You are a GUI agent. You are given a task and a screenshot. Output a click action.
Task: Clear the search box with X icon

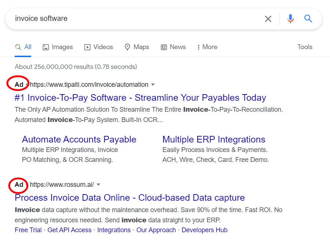point(268,19)
